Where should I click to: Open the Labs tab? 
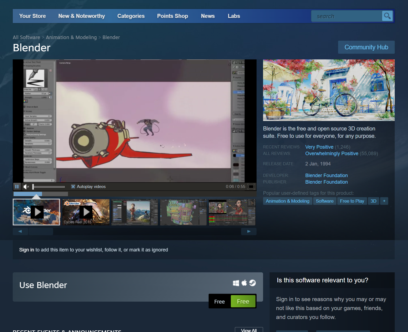pos(234,16)
